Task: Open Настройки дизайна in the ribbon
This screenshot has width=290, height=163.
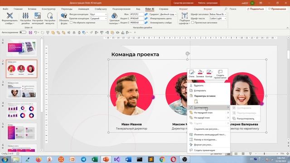Action: pyautogui.click(x=25, y=18)
